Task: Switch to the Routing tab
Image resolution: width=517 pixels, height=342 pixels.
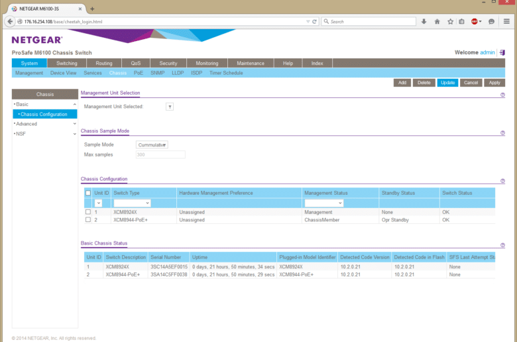Action: coord(104,64)
